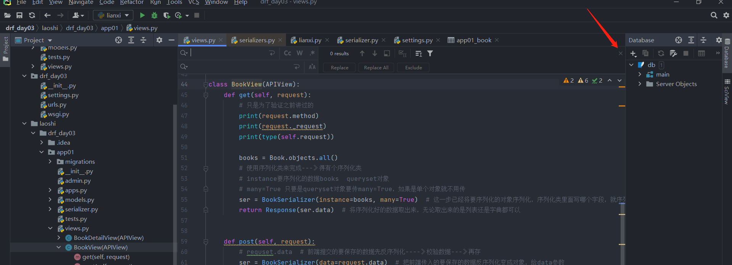Screen dimensions: 732x265
Task: Click the profiler run icon
Action: click(178, 15)
